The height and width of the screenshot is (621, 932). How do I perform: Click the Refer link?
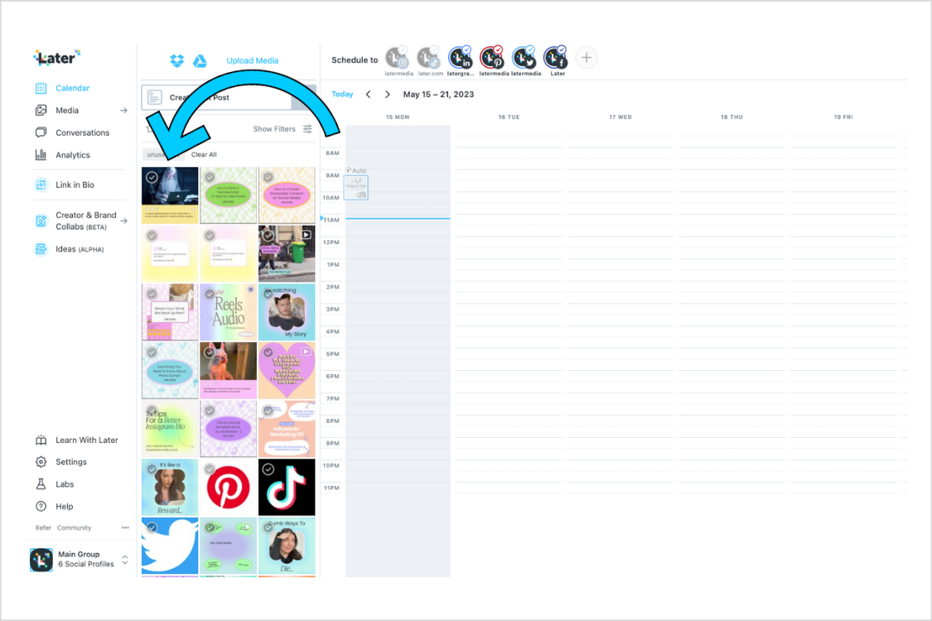tap(43, 527)
